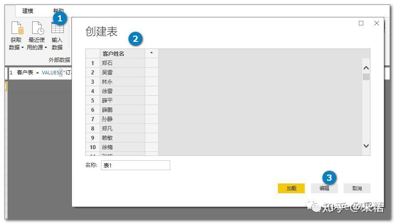
Task: Select row number 10 header
Action: coord(92,147)
